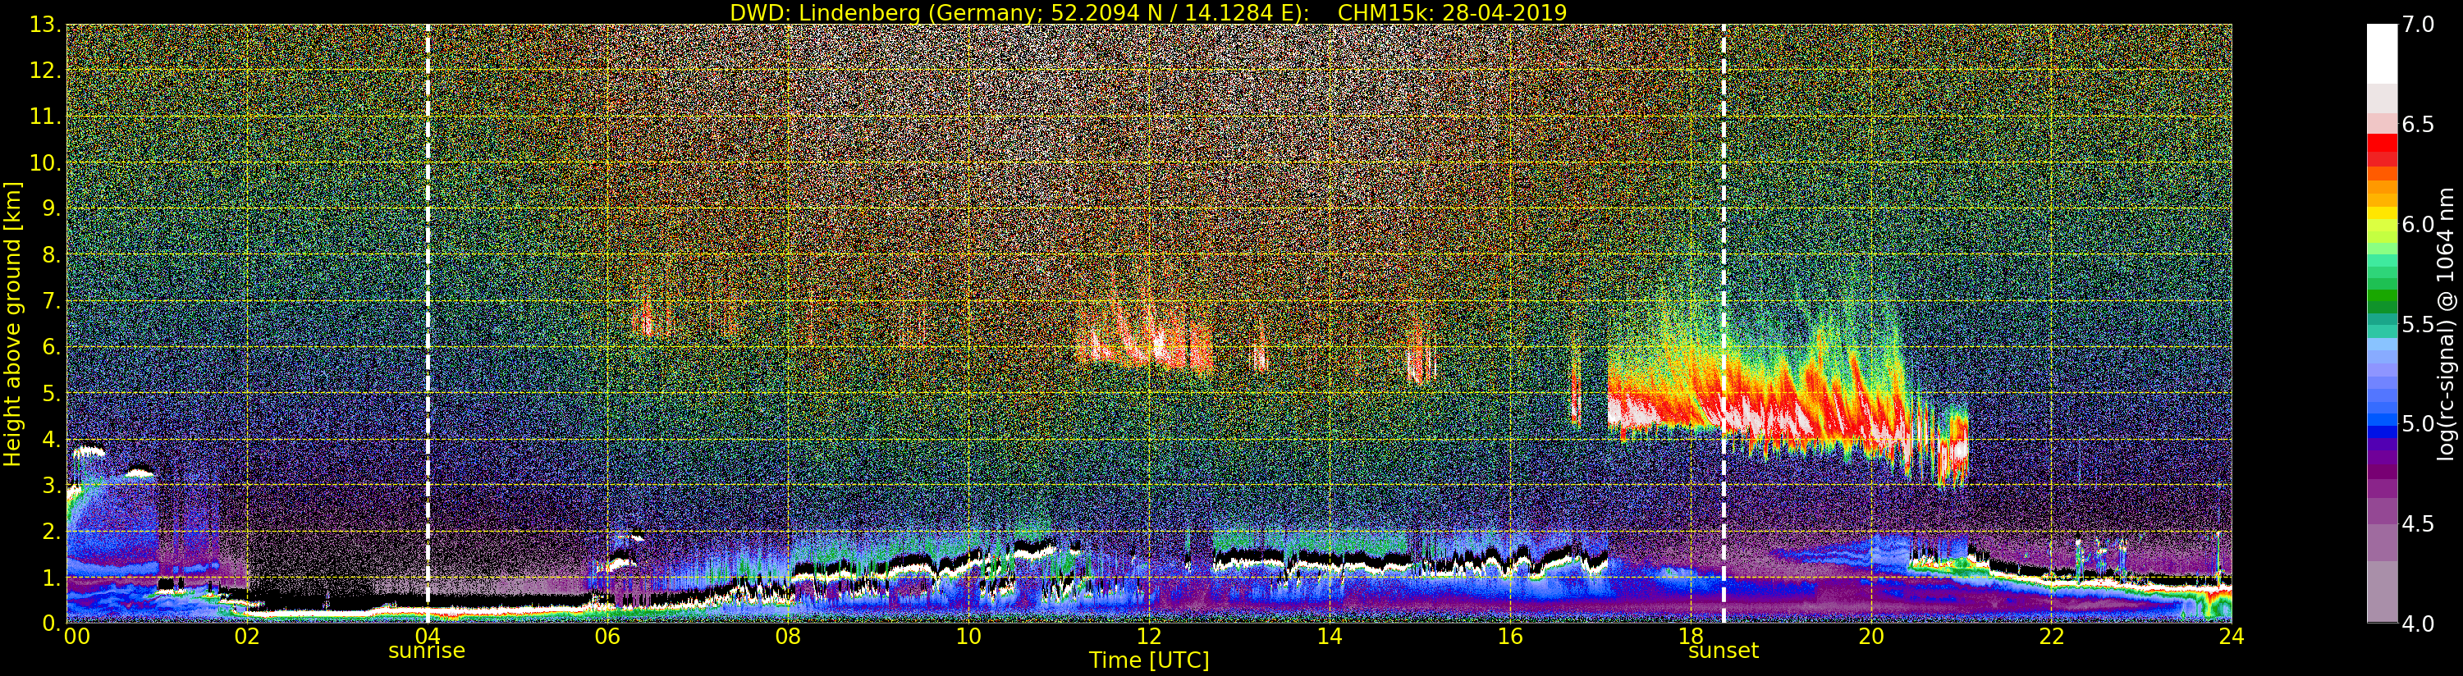The image size is (2463, 676).
Task: Click colorbar tick value '5.0'
Action: (x=2418, y=423)
